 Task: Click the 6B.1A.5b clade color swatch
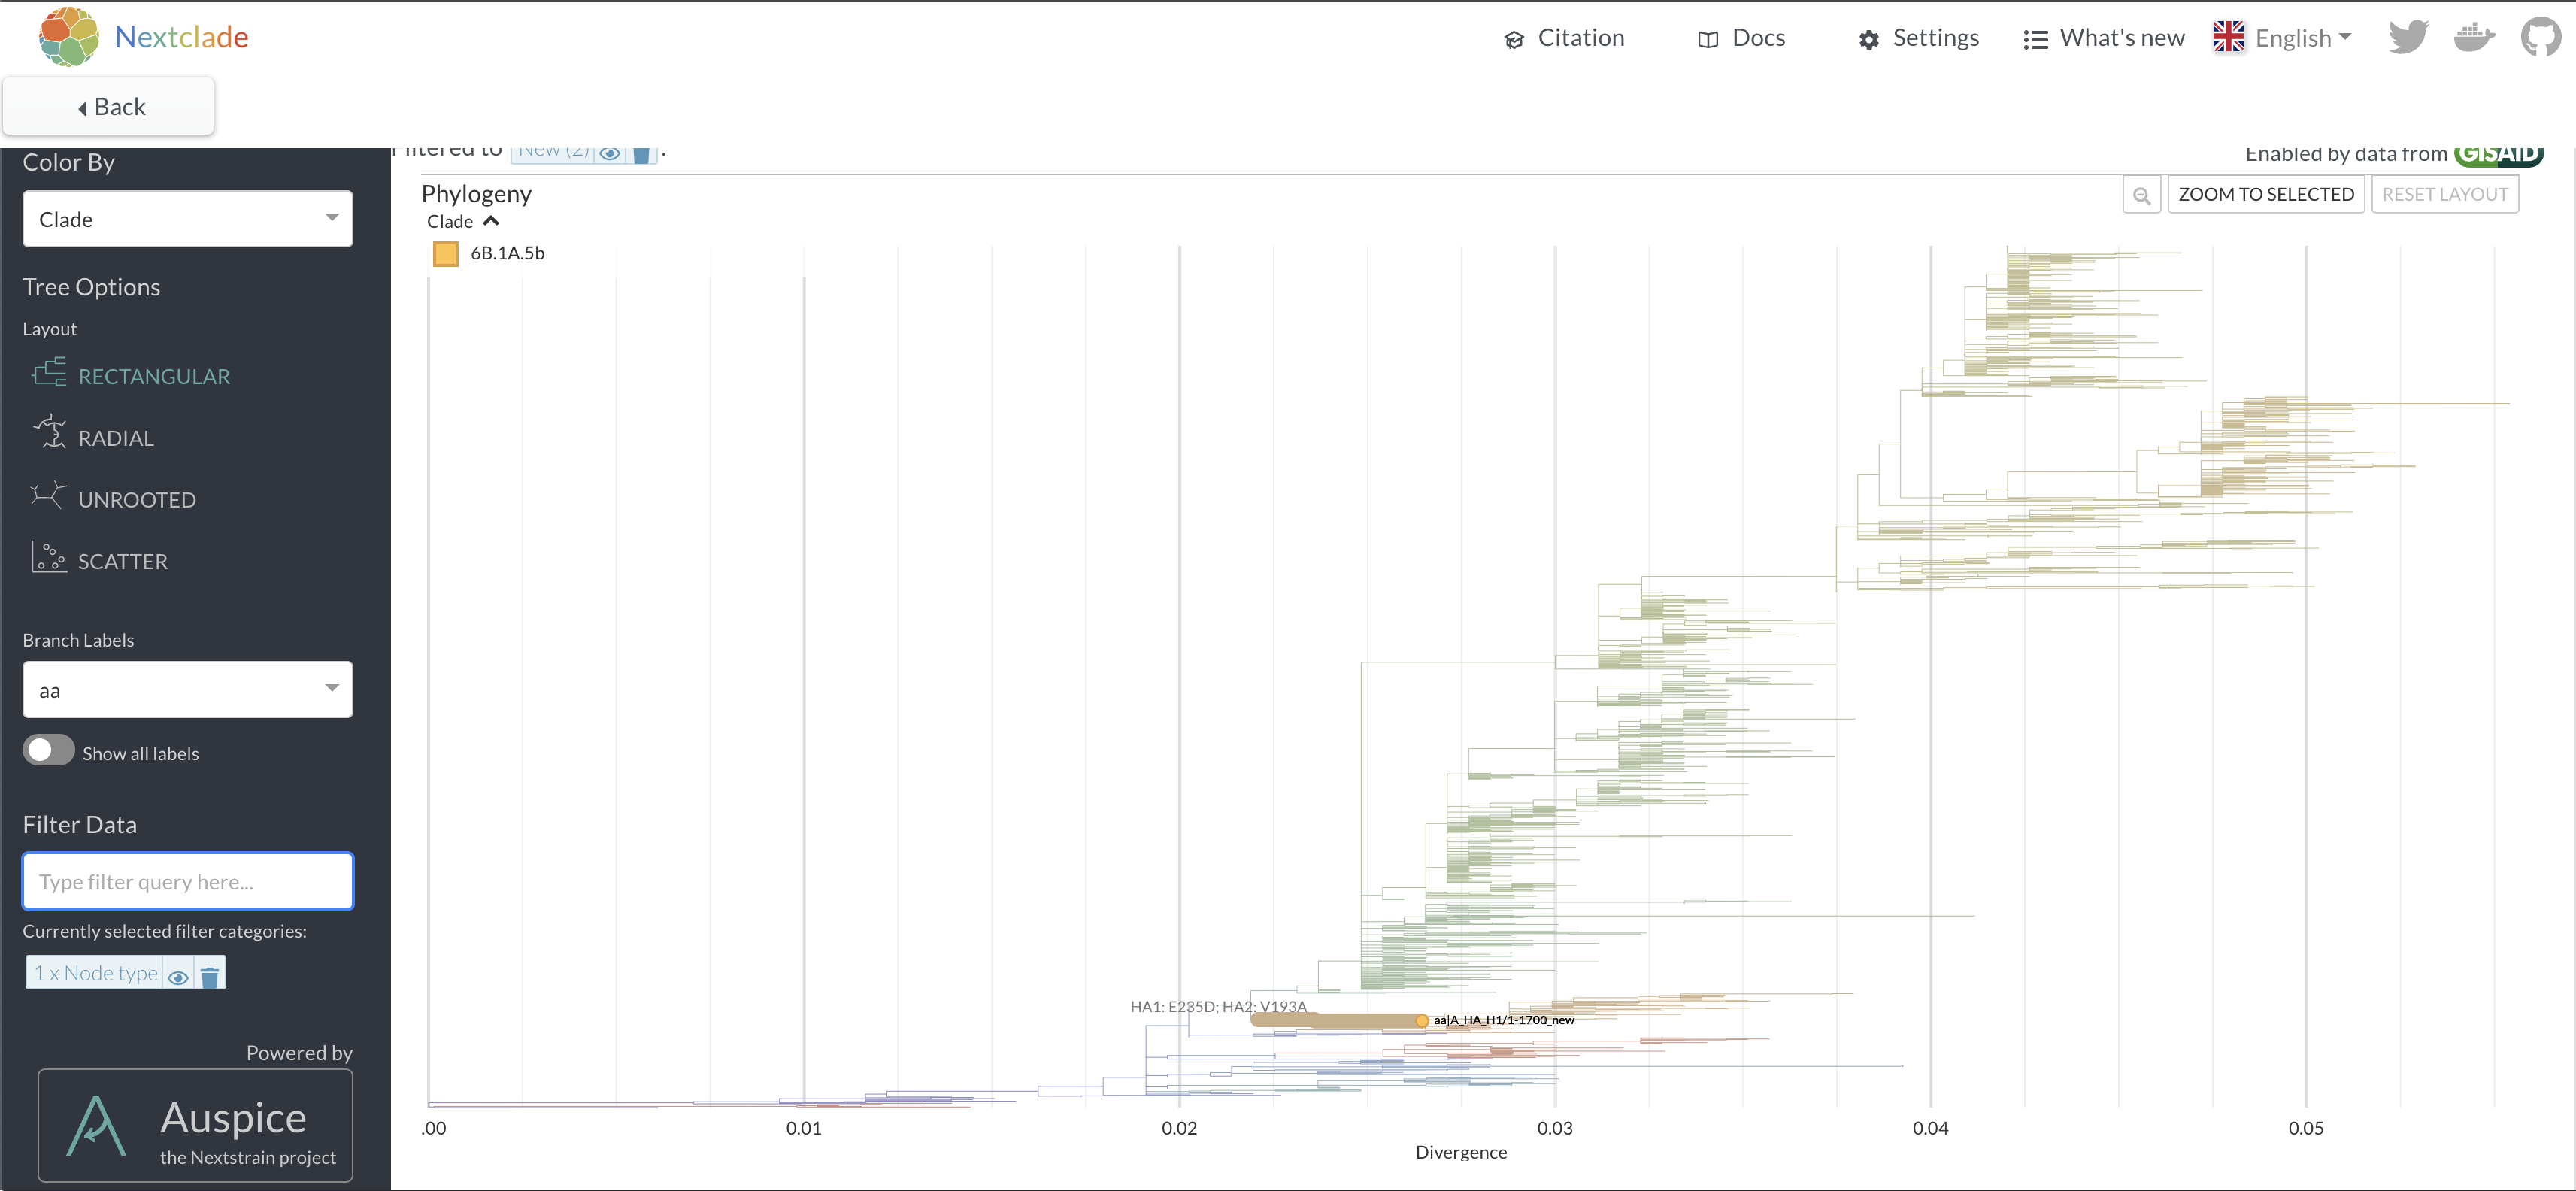(x=446, y=254)
